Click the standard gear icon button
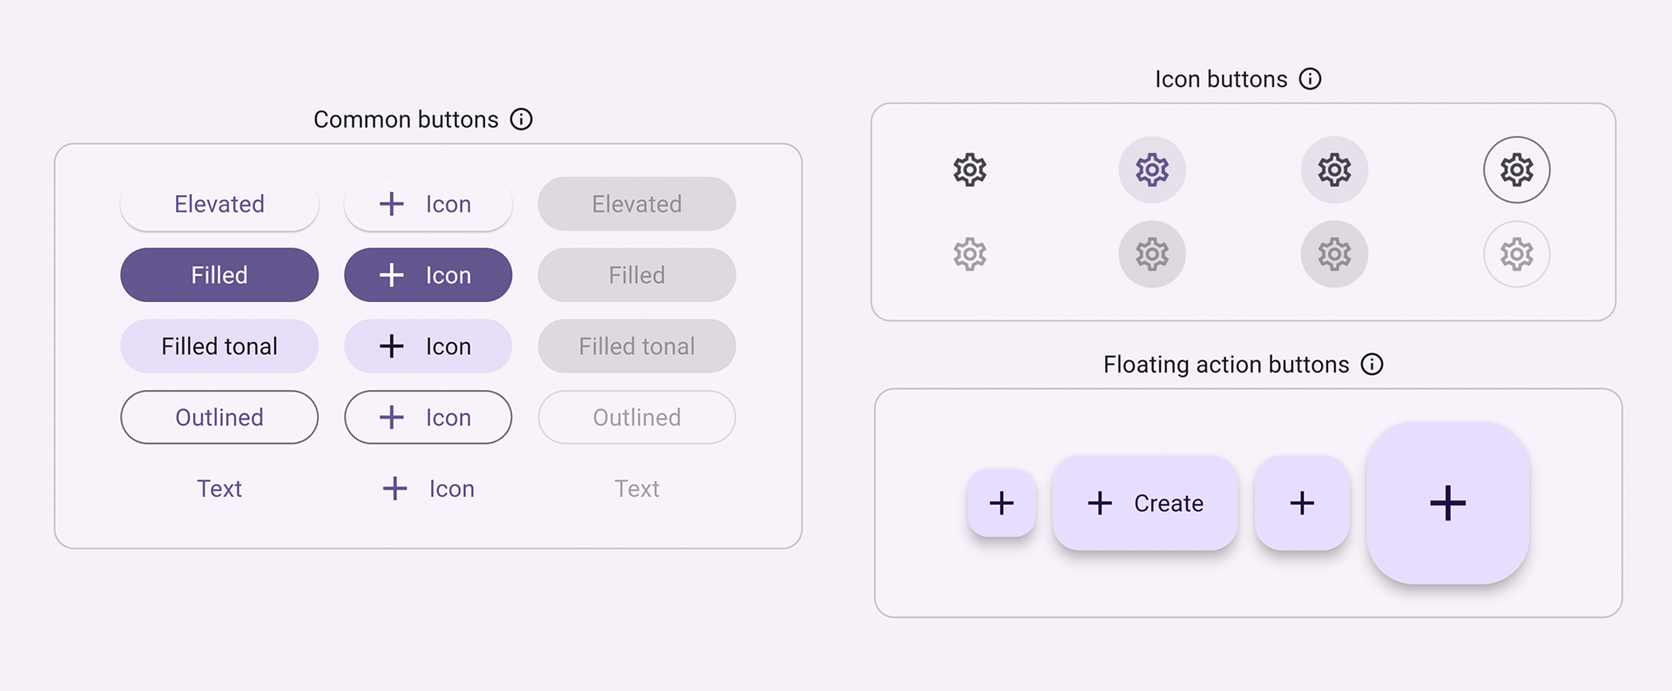The image size is (1672, 691). [x=969, y=170]
